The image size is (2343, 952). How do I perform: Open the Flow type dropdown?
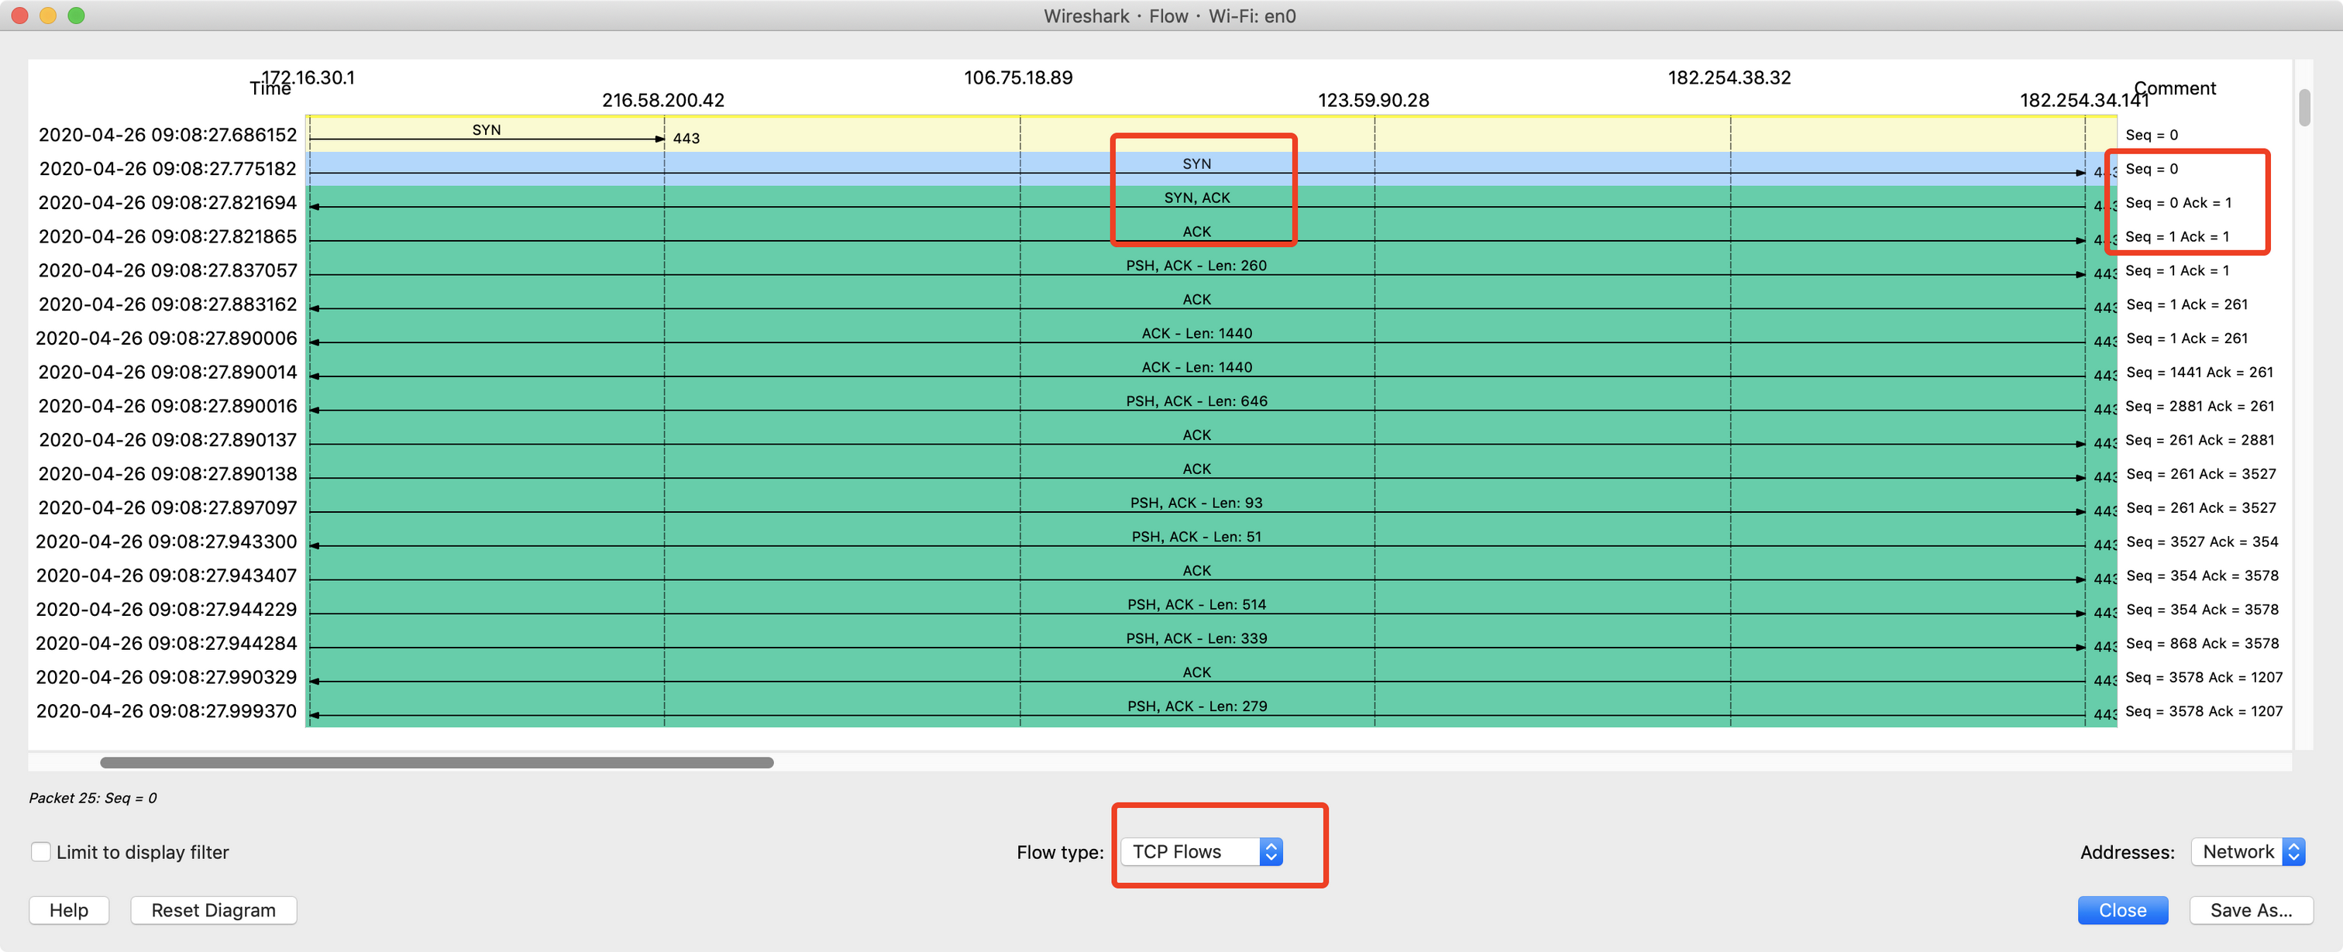click(x=1201, y=851)
